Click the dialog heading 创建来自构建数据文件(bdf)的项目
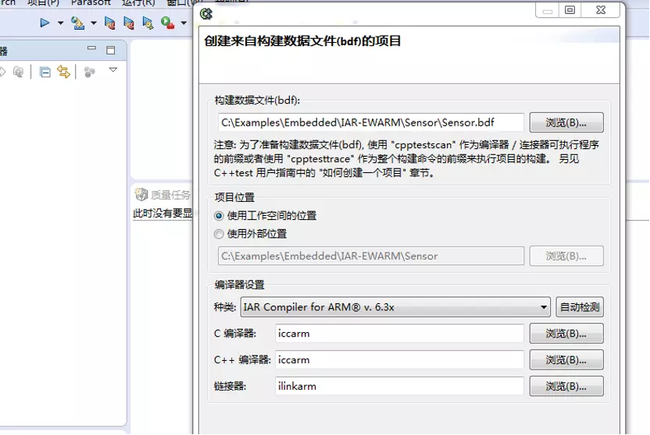650x435 pixels. (302, 41)
